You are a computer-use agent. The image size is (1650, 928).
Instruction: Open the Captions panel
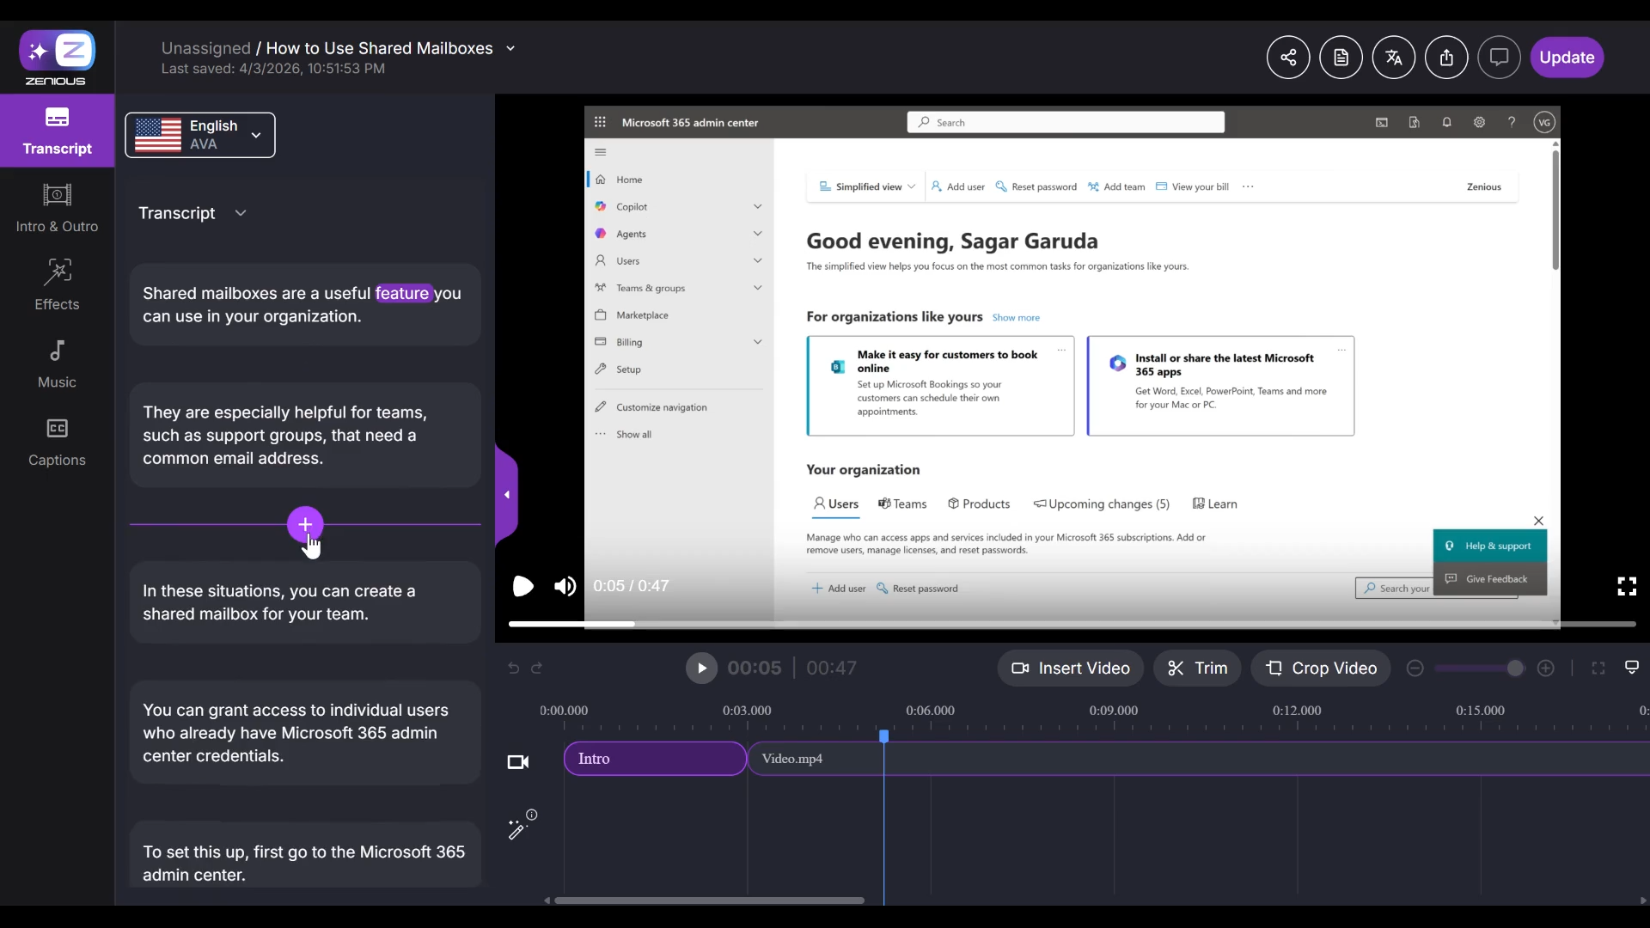[x=57, y=442]
